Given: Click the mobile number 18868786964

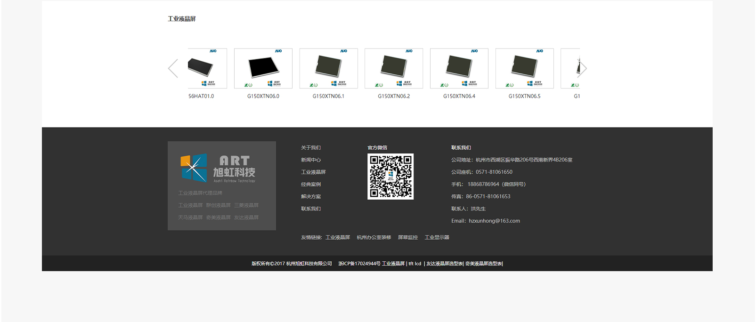Looking at the screenshot, I should pos(483,185).
